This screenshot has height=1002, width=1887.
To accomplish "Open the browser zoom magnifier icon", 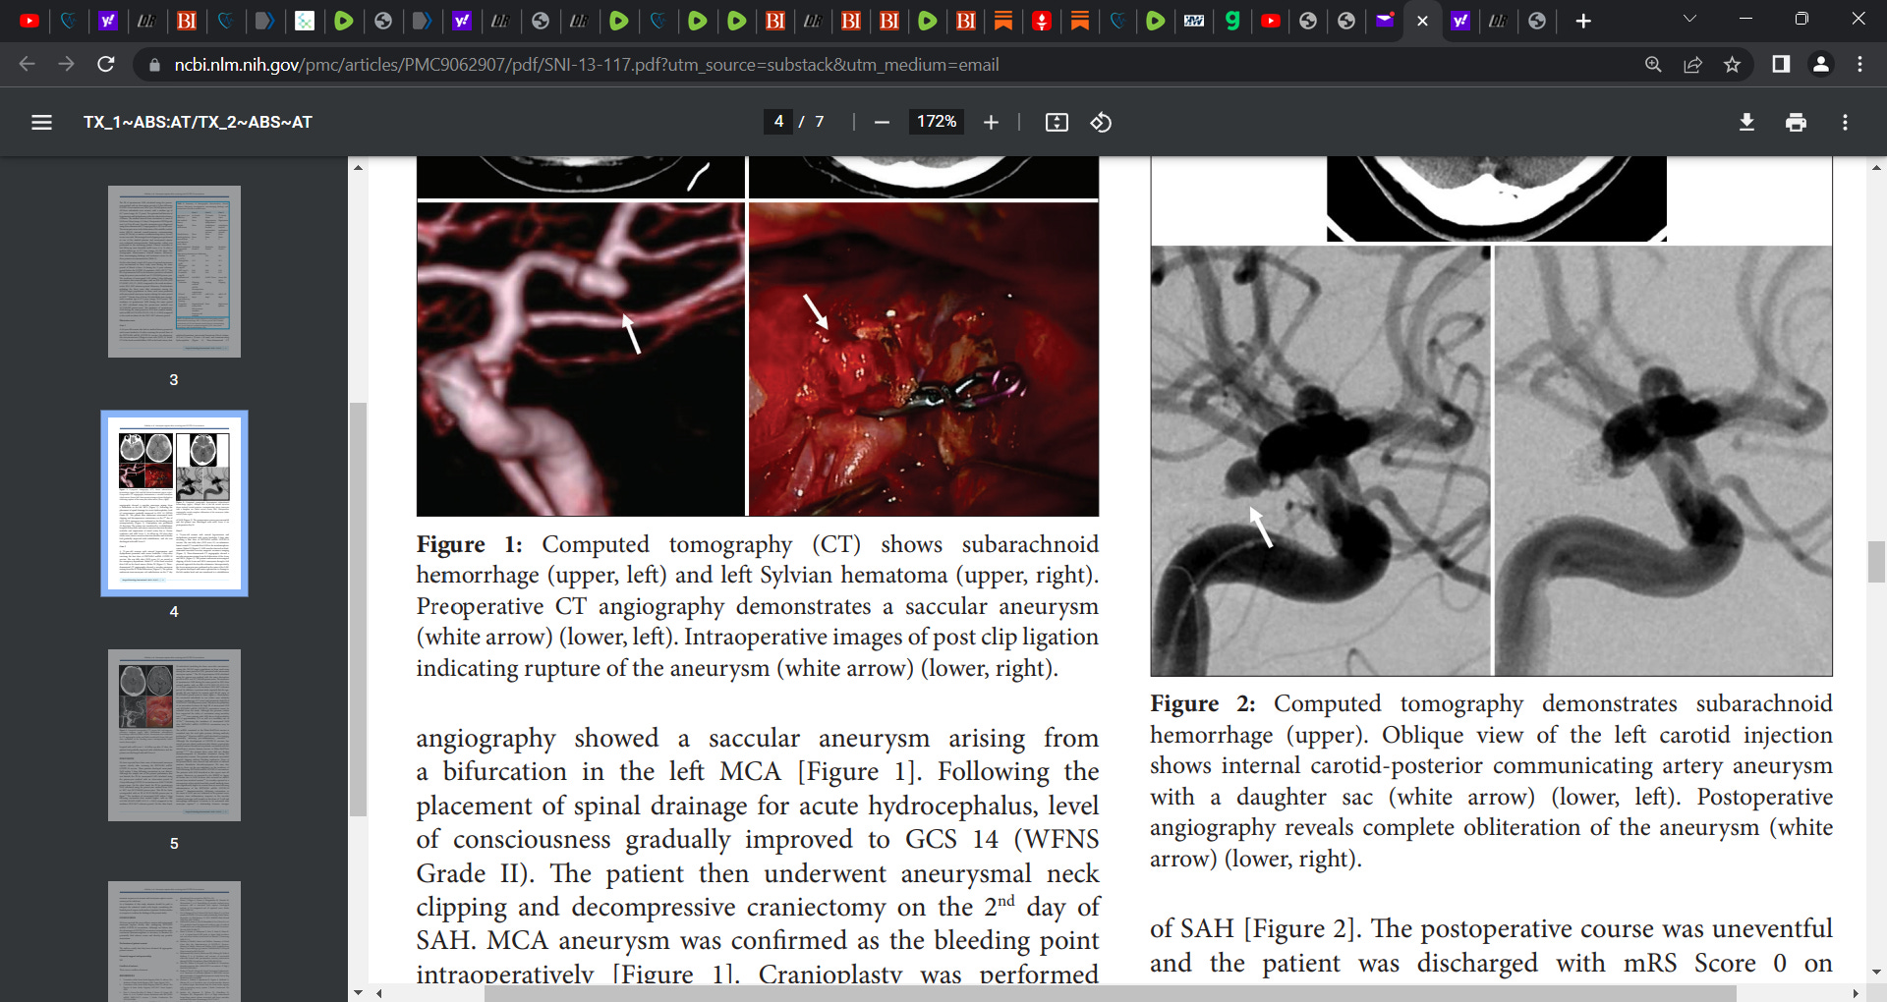I will click(1653, 64).
